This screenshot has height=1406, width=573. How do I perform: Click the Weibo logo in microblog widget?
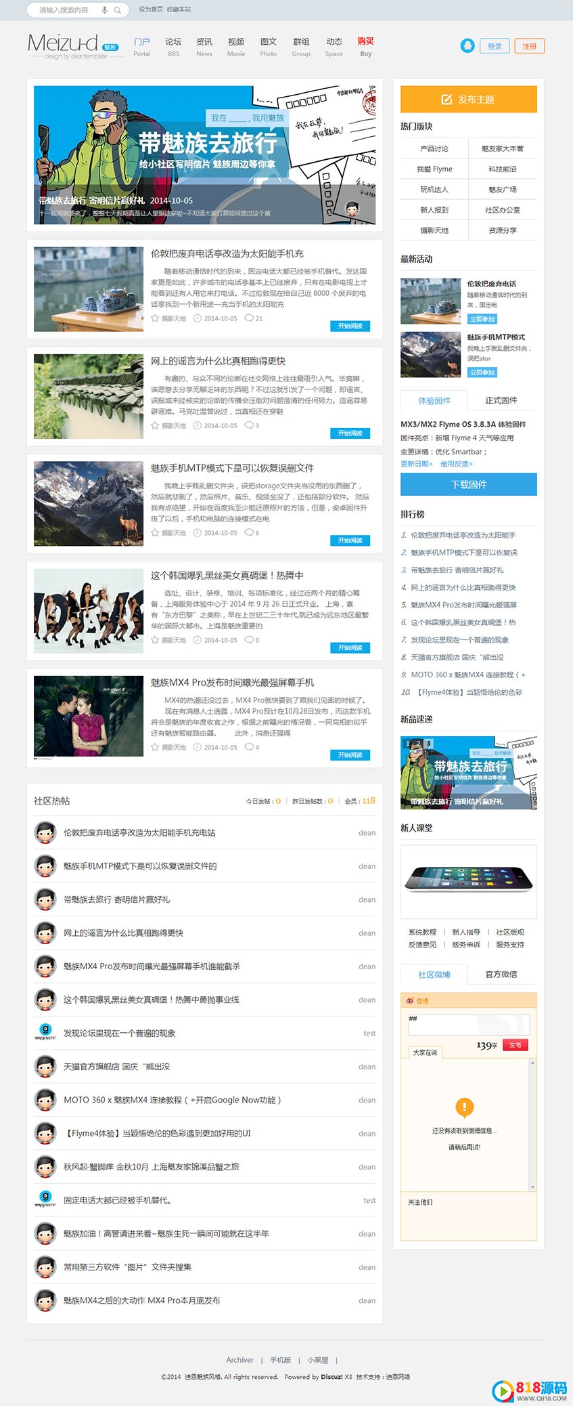pos(410,1000)
